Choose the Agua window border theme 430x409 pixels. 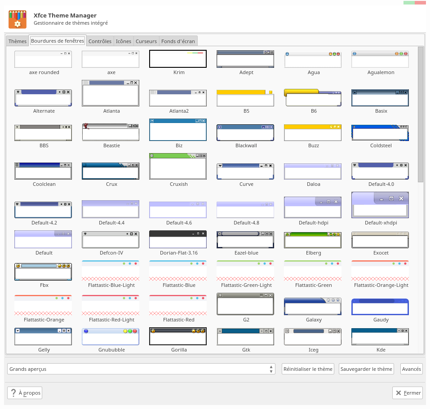(x=313, y=59)
